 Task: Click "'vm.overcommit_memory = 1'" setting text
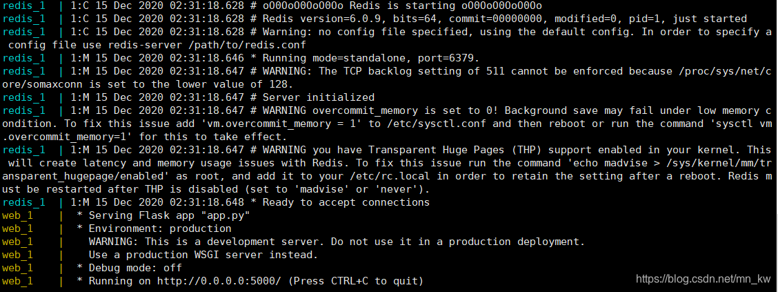(x=281, y=123)
